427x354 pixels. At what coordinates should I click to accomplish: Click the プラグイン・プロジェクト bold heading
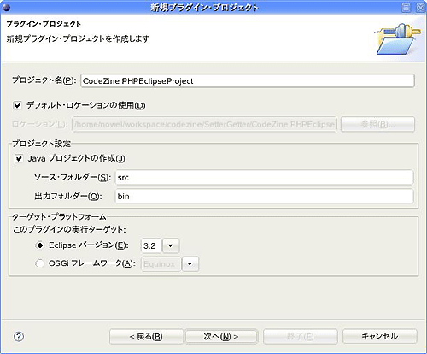point(44,24)
